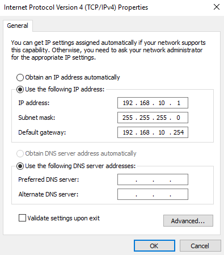
Task: Select Use the following IP address
Action: [20, 89]
